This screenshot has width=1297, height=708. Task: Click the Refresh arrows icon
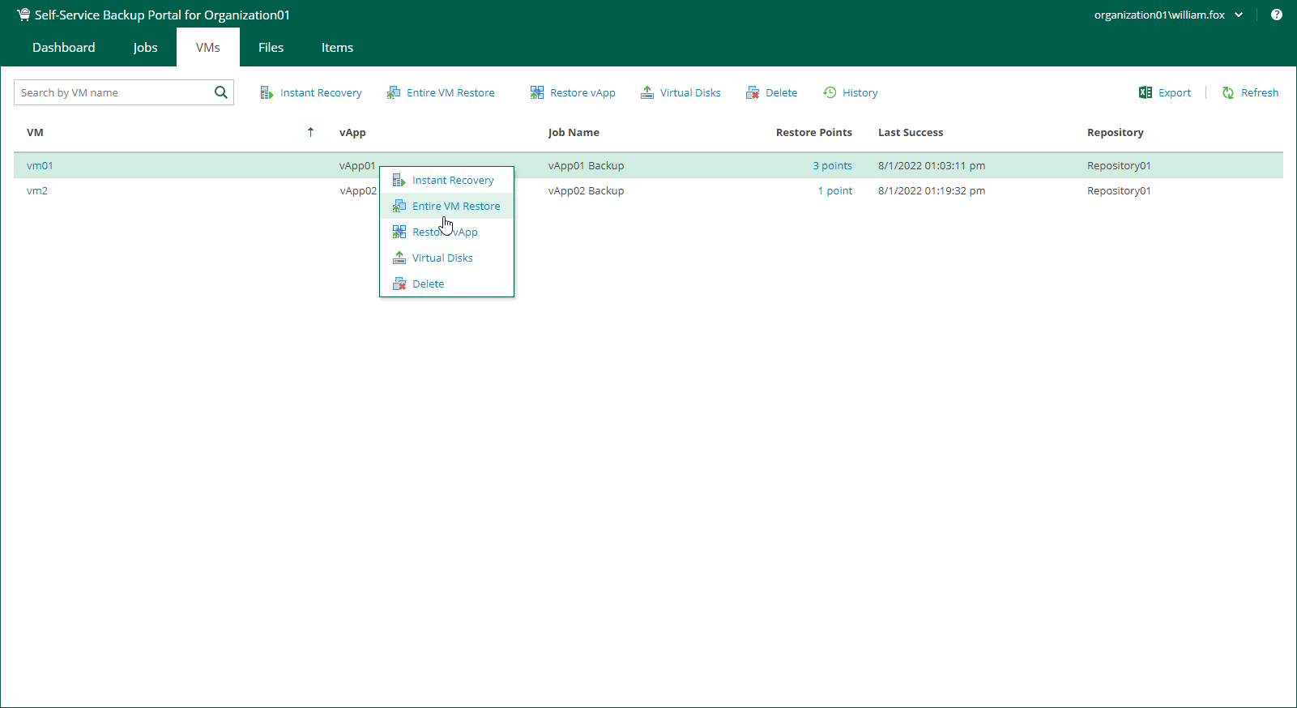(x=1228, y=93)
